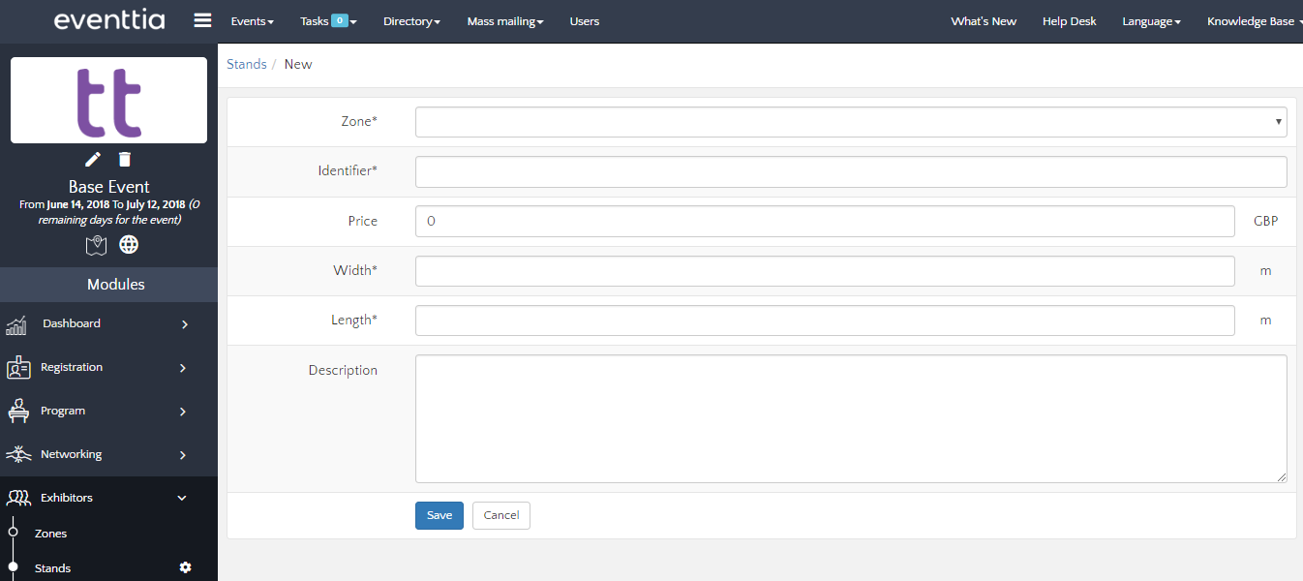Click the trash delete event icon
The height and width of the screenshot is (581, 1303).
(x=125, y=159)
